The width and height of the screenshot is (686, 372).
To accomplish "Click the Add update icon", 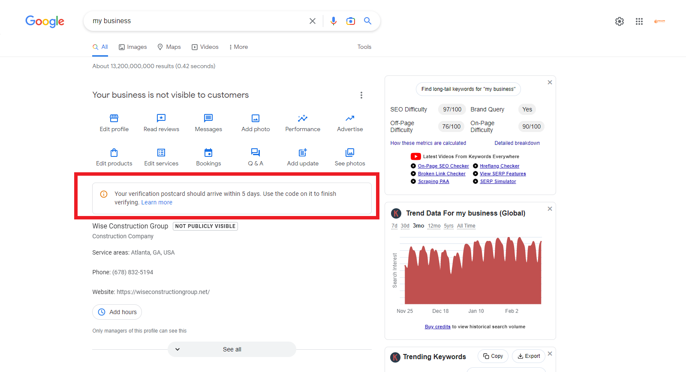I will pyautogui.click(x=303, y=153).
